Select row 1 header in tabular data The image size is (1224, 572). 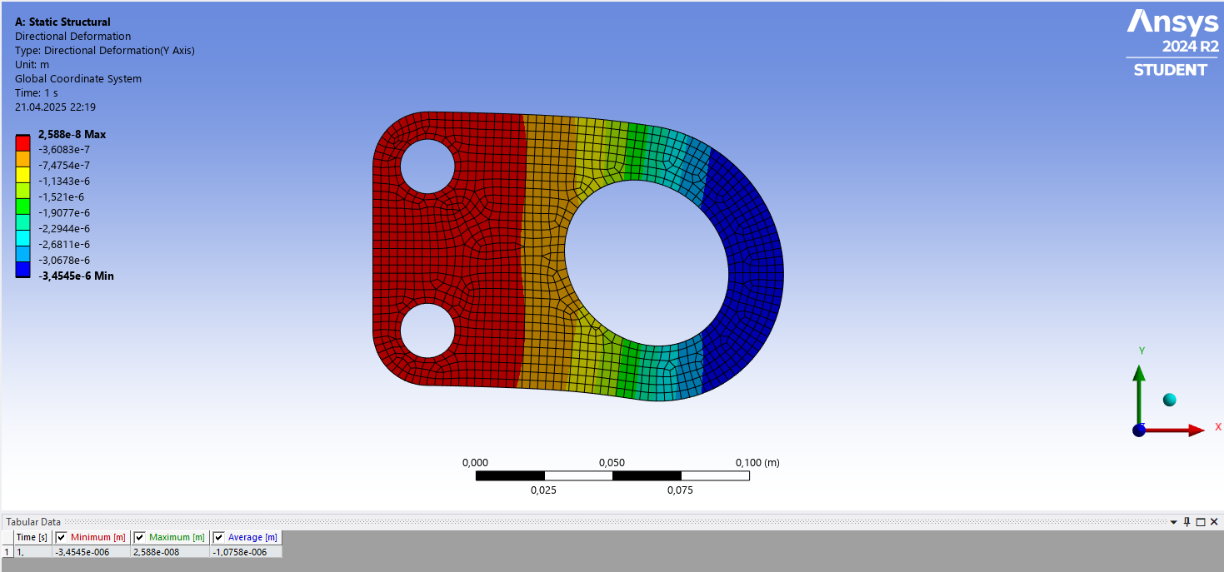click(x=7, y=551)
